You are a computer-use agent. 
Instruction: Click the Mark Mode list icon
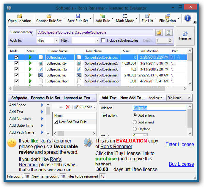pyautogui.click(x=125, y=16)
